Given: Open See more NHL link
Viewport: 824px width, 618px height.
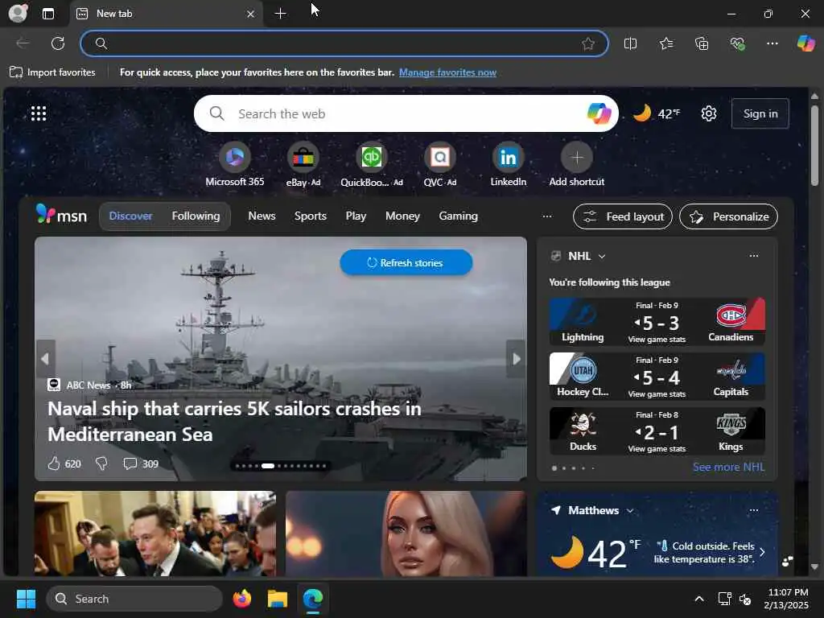Looking at the screenshot, I should point(728,467).
